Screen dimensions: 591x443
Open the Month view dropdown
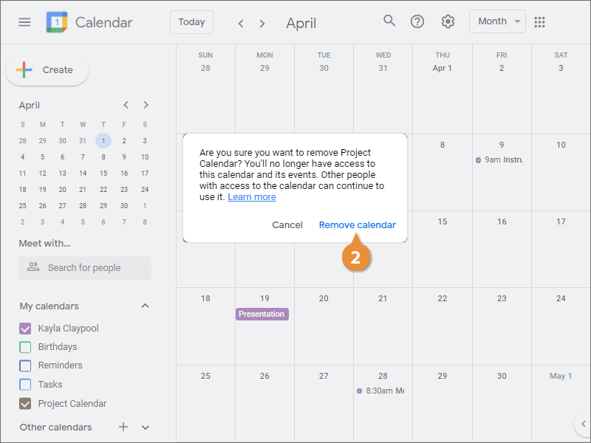coord(497,21)
